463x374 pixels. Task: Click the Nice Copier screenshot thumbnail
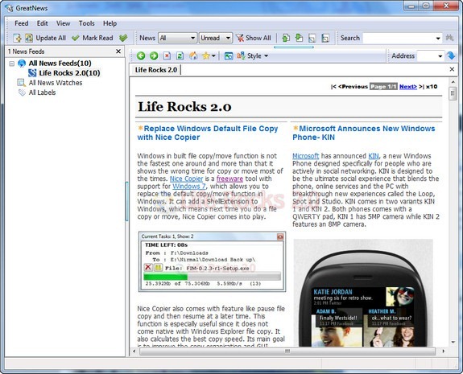(x=212, y=261)
